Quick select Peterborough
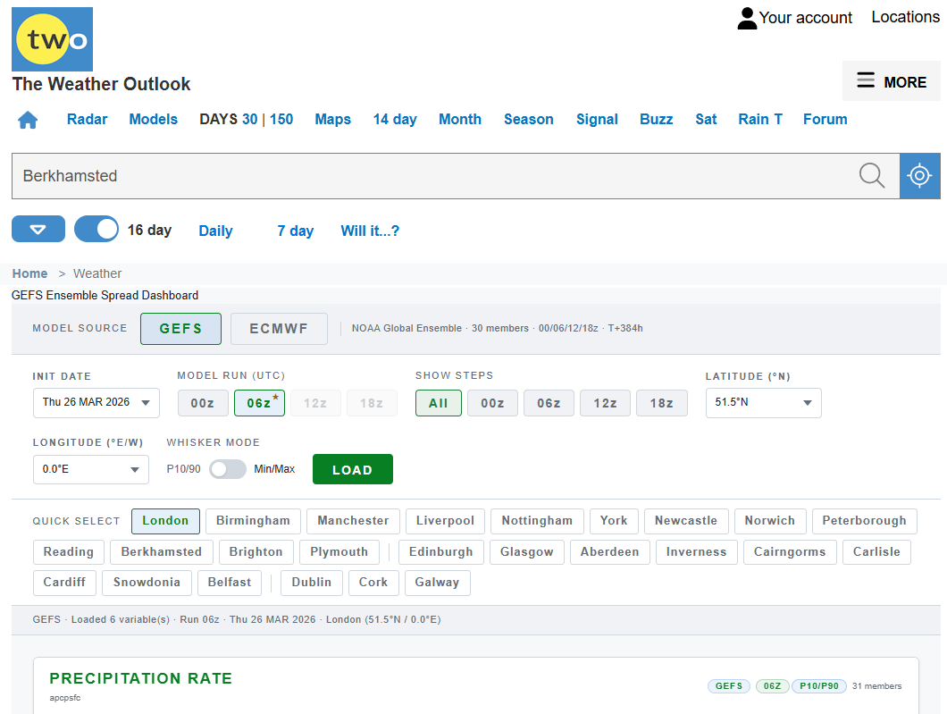Viewport: 947px width, 714px height. (x=864, y=521)
